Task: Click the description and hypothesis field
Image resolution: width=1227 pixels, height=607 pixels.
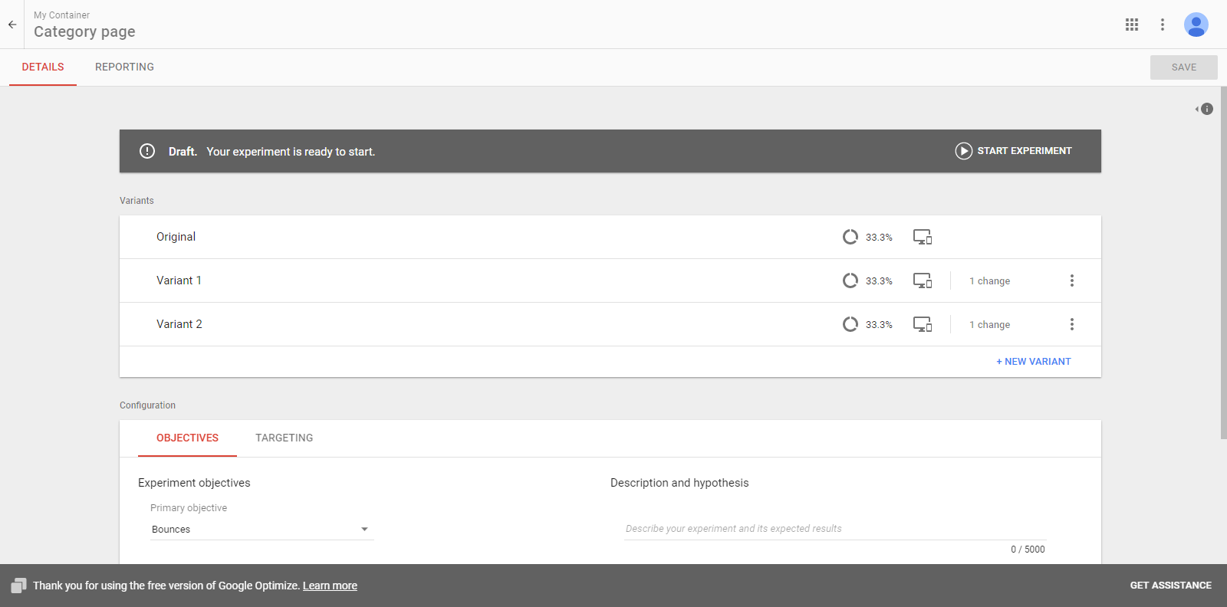Action: (834, 529)
